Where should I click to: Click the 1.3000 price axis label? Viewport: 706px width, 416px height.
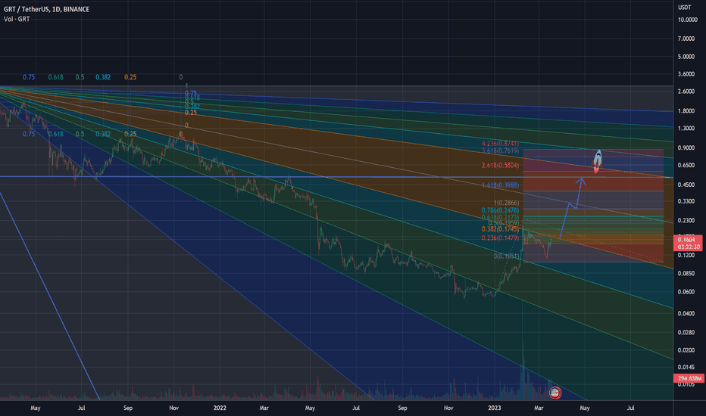click(686, 128)
